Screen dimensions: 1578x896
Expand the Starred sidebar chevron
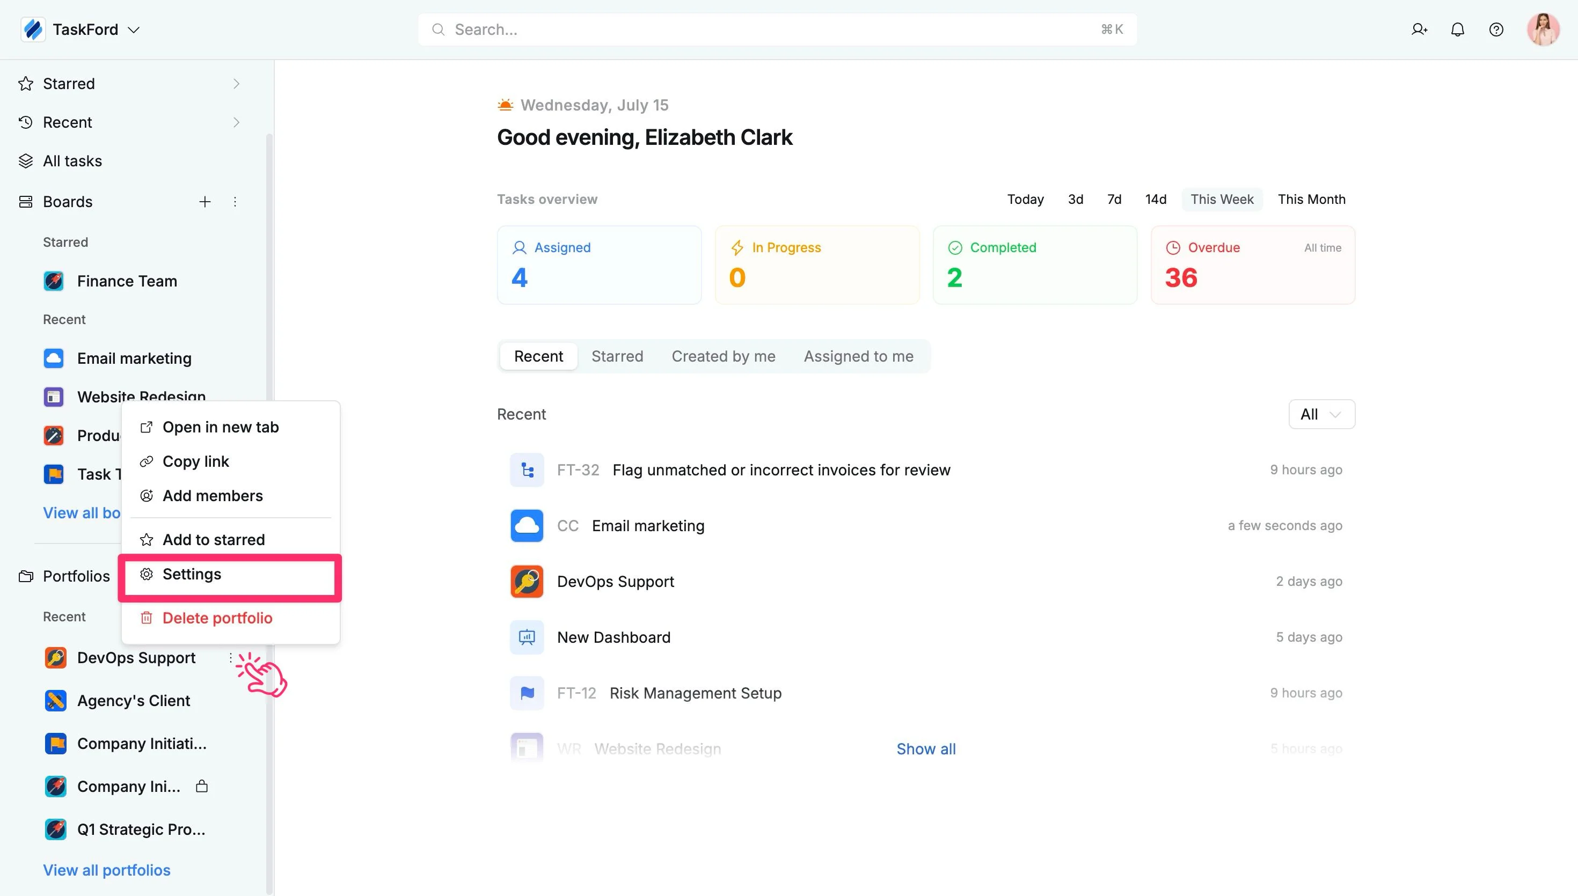click(236, 84)
